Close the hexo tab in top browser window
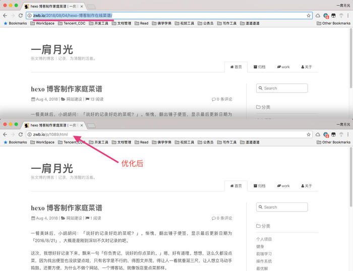Screen dimensions: 353x271 coord(82,7)
